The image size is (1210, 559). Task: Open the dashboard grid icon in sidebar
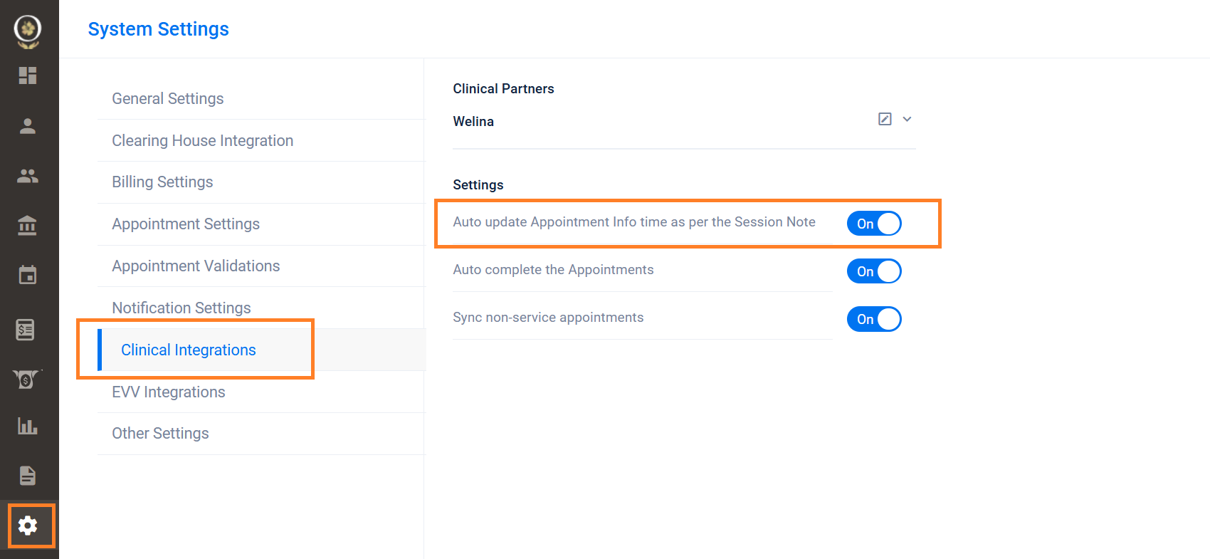(28, 75)
